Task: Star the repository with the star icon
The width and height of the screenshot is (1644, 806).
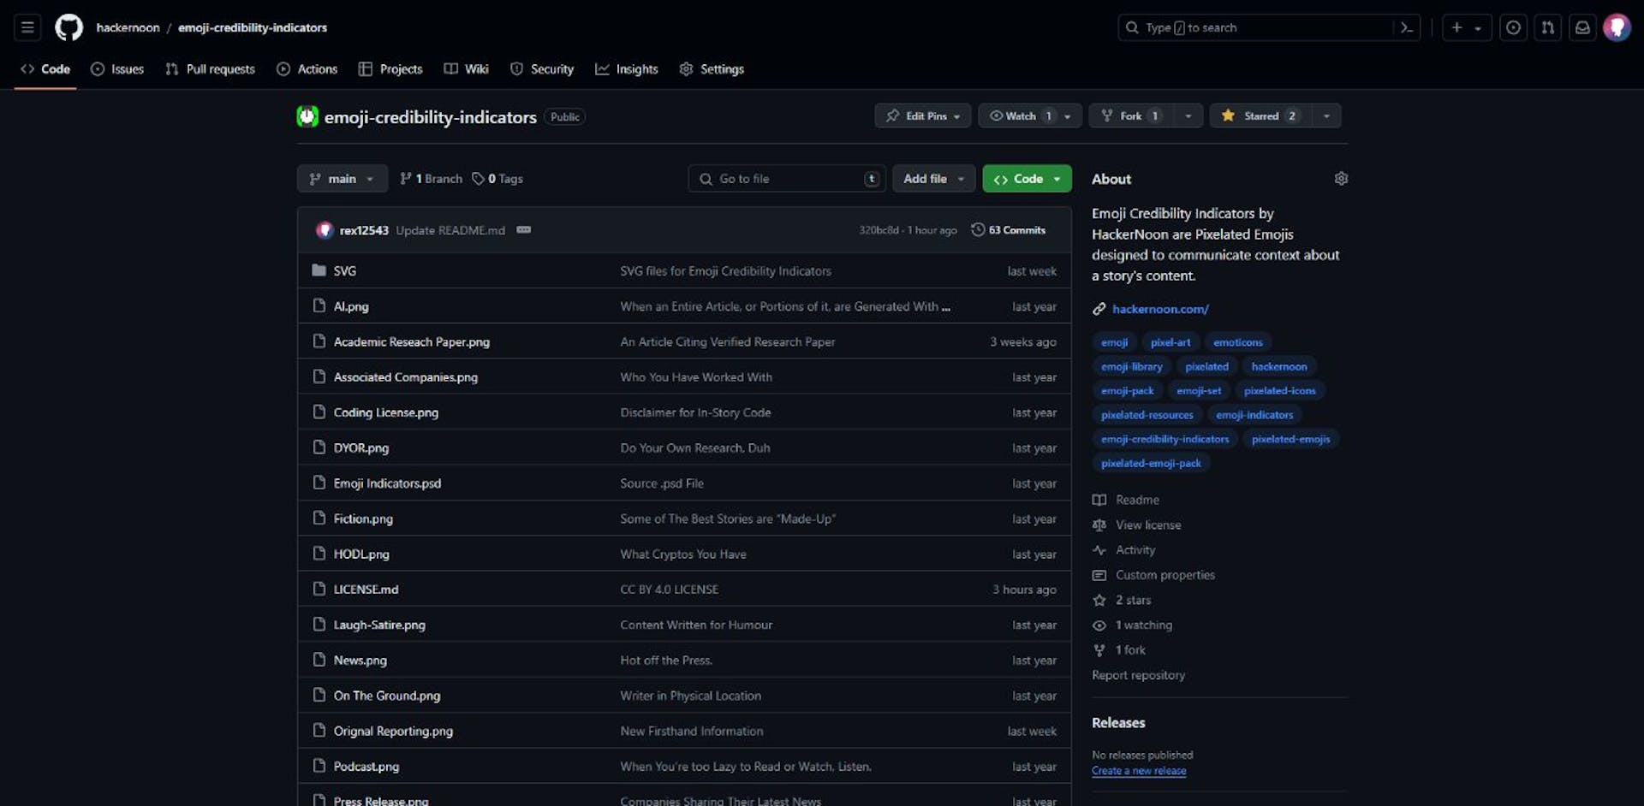Action: (1230, 116)
